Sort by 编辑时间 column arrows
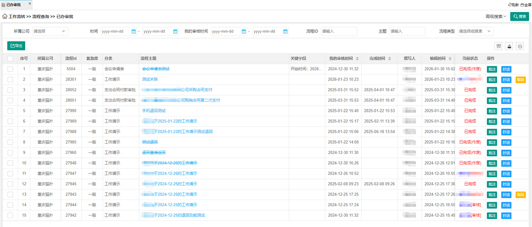532x227 pixels. (x=450, y=58)
